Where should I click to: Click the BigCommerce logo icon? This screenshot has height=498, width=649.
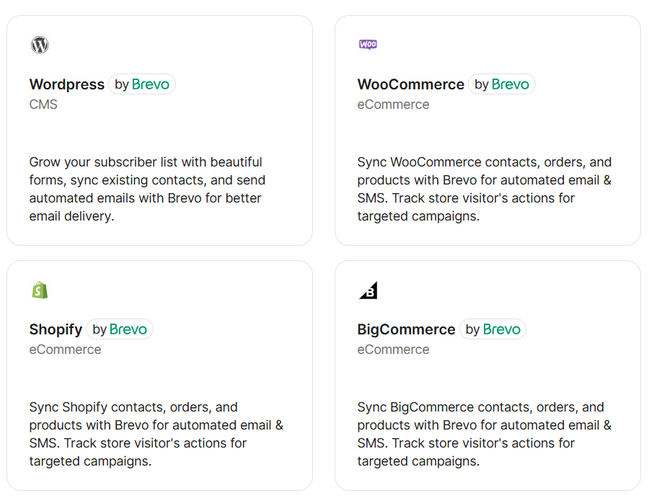[x=368, y=290]
